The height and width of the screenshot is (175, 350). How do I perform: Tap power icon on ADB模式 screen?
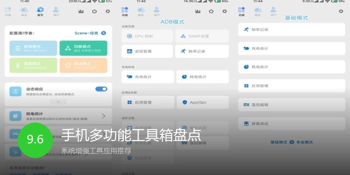[211, 11]
